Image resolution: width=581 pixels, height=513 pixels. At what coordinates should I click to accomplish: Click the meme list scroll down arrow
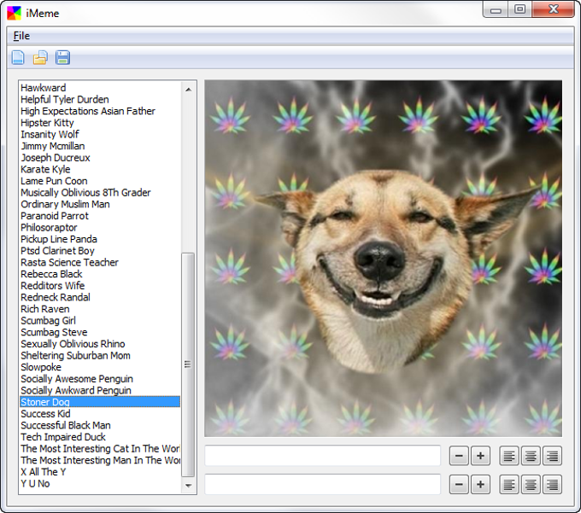click(188, 485)
